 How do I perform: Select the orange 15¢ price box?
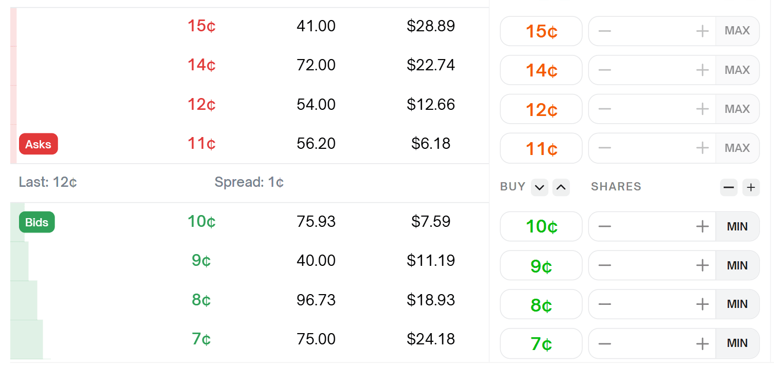(541, 31)
